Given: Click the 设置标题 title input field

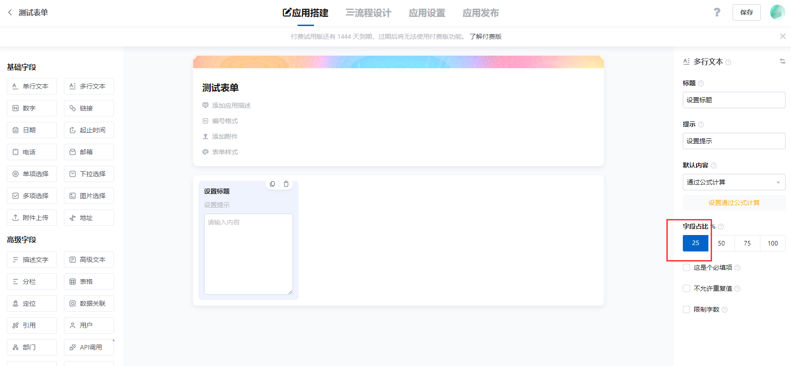Looking at the screenshot, I should [x=733, y=100].
